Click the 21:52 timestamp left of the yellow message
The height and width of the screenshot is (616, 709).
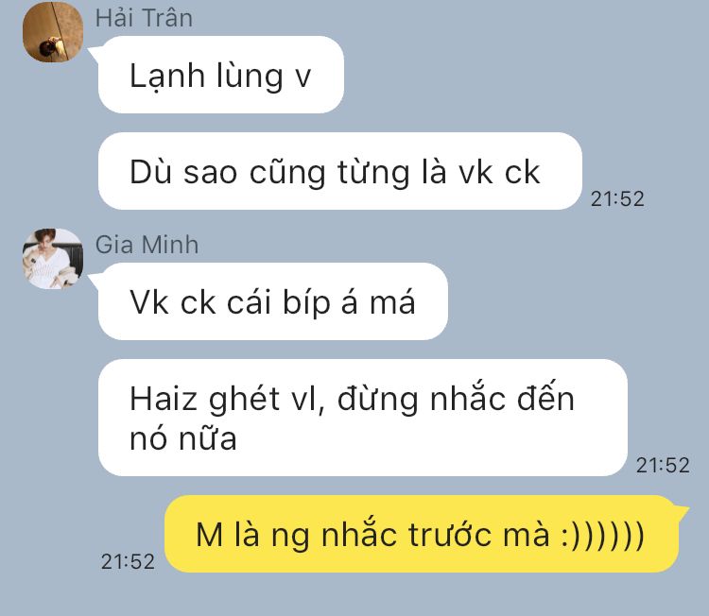point(128,562)
